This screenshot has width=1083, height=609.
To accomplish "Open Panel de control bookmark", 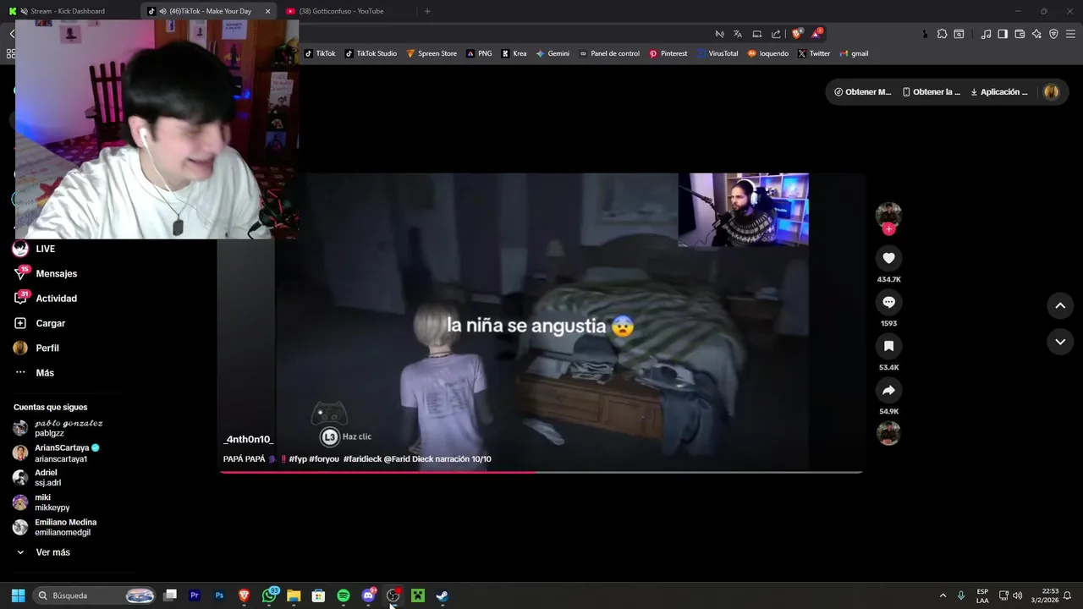I will click(609, 53).
